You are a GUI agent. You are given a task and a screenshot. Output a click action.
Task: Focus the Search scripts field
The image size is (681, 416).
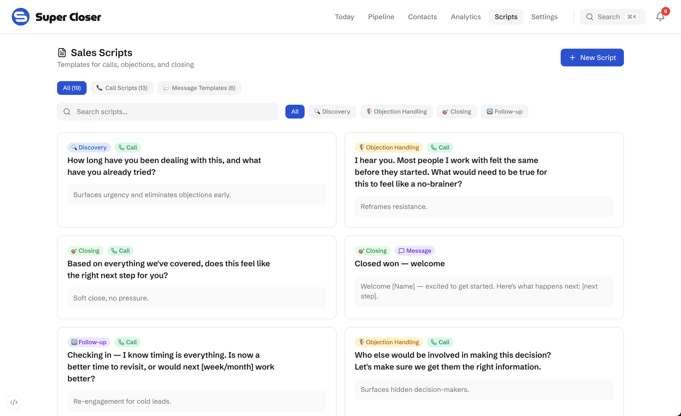[x=167, y=111]
